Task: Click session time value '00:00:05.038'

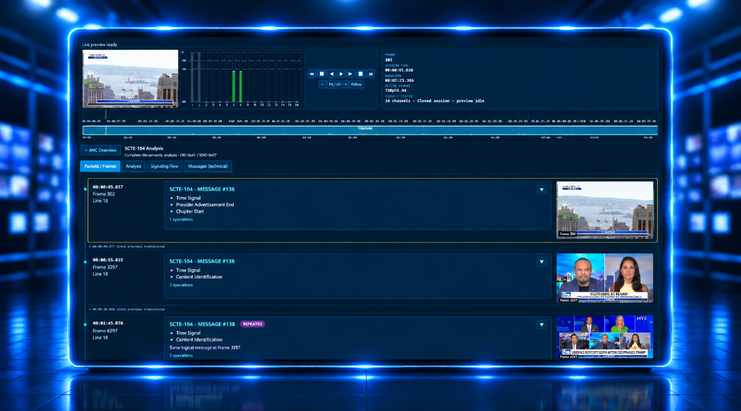Action: tap(399, 70)
